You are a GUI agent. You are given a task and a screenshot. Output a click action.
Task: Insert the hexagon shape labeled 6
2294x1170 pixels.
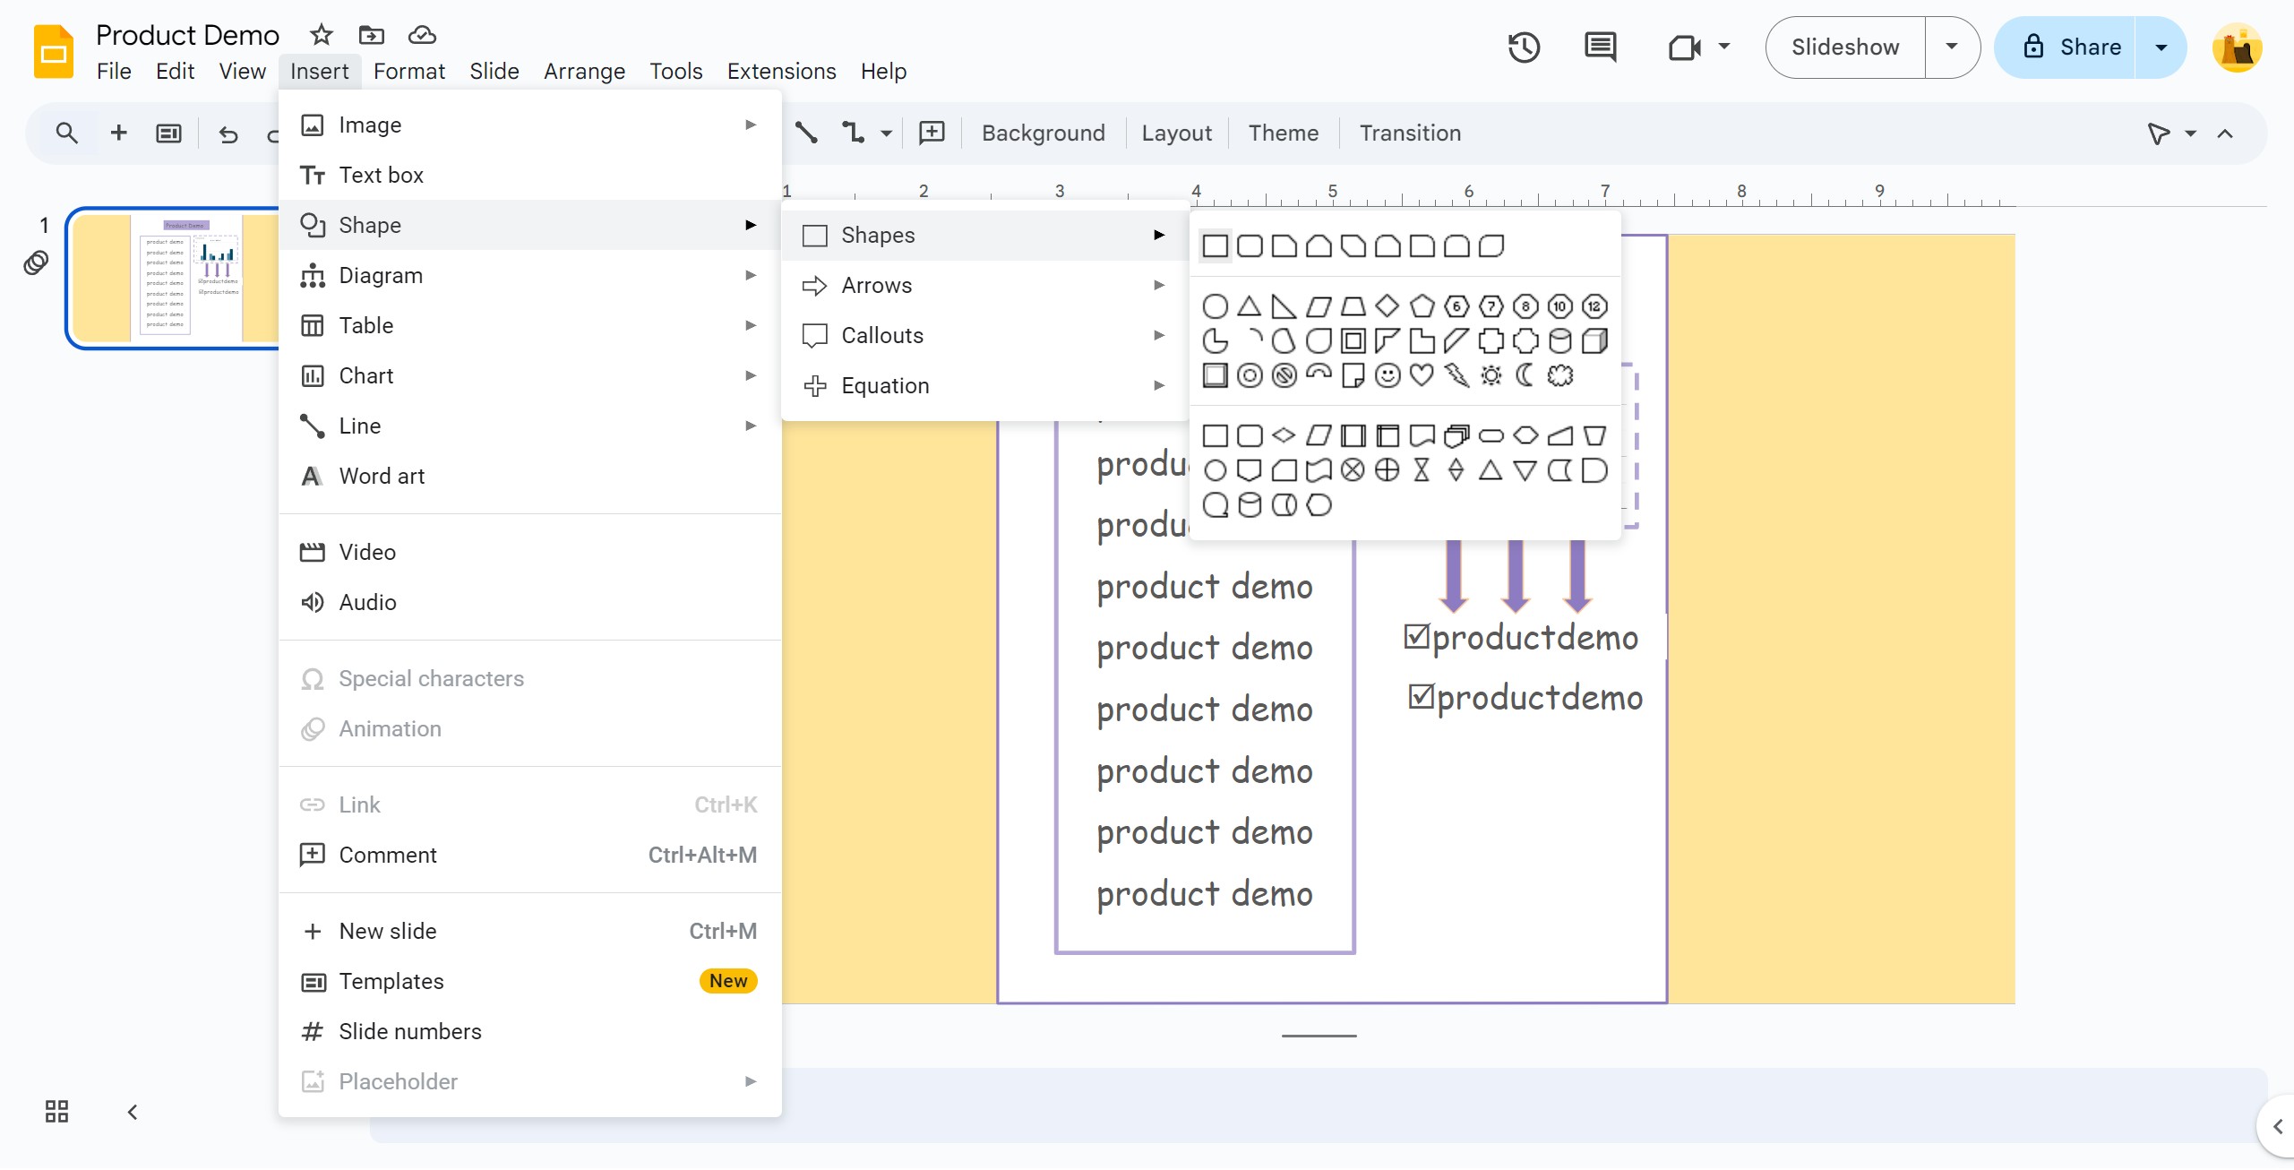(x=1456, y=306)
